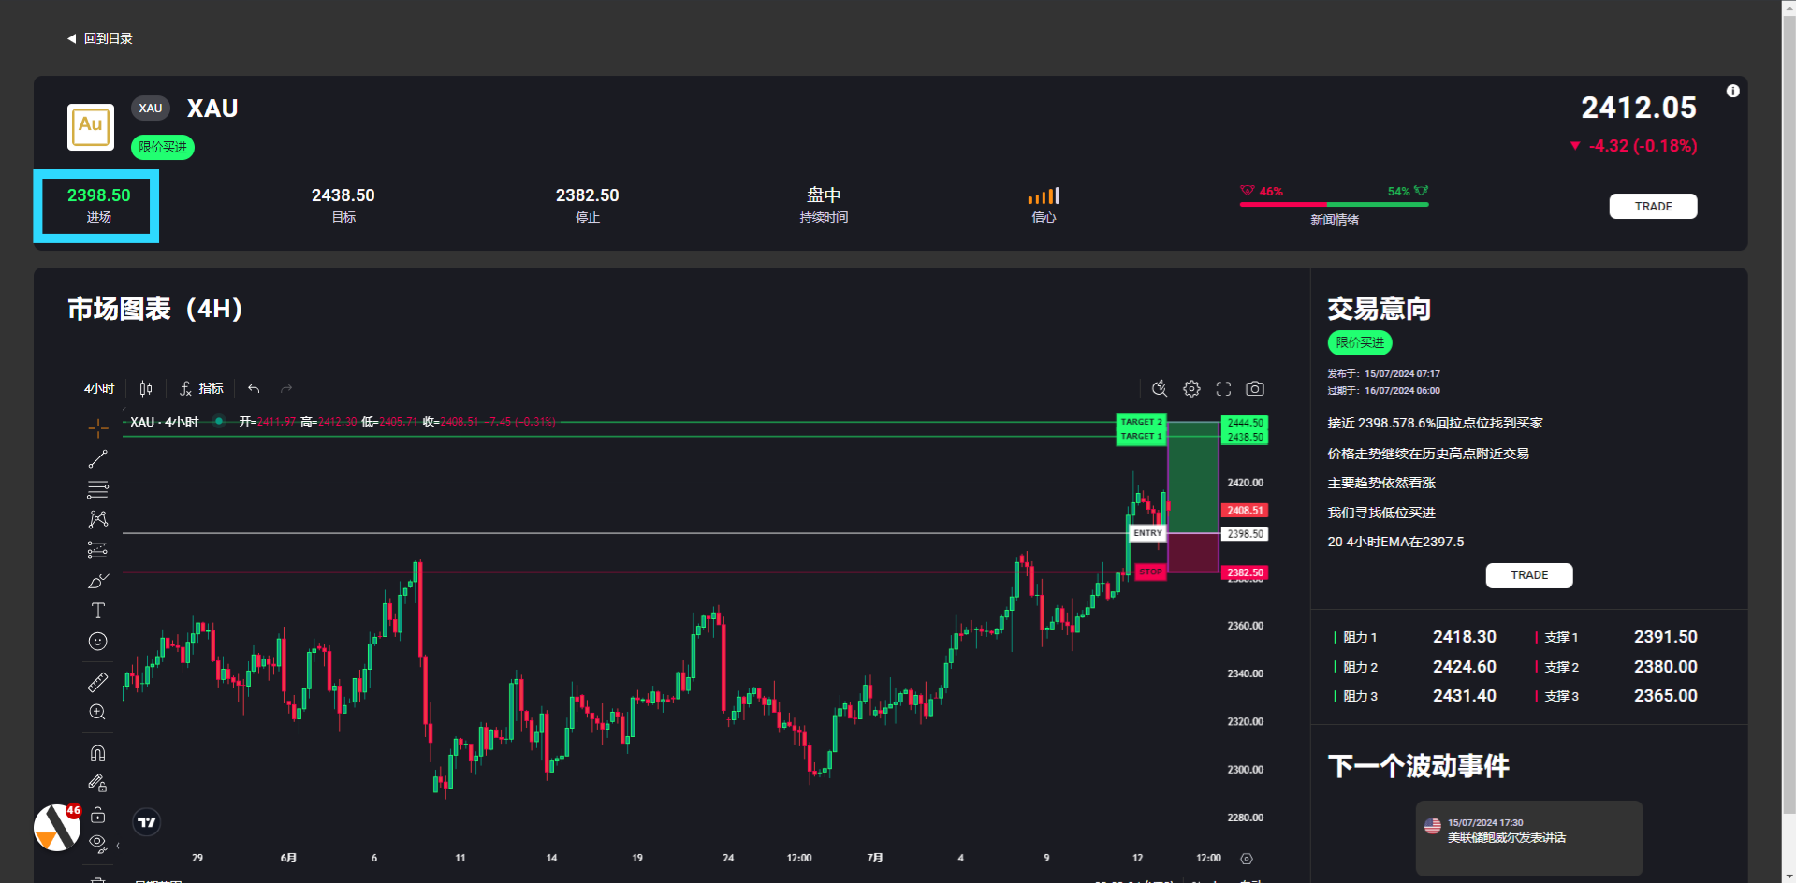Image resolution: width=1796 pixels, height=883 pixels.
Task: Pick the text annotation tool
Action: 98,611
